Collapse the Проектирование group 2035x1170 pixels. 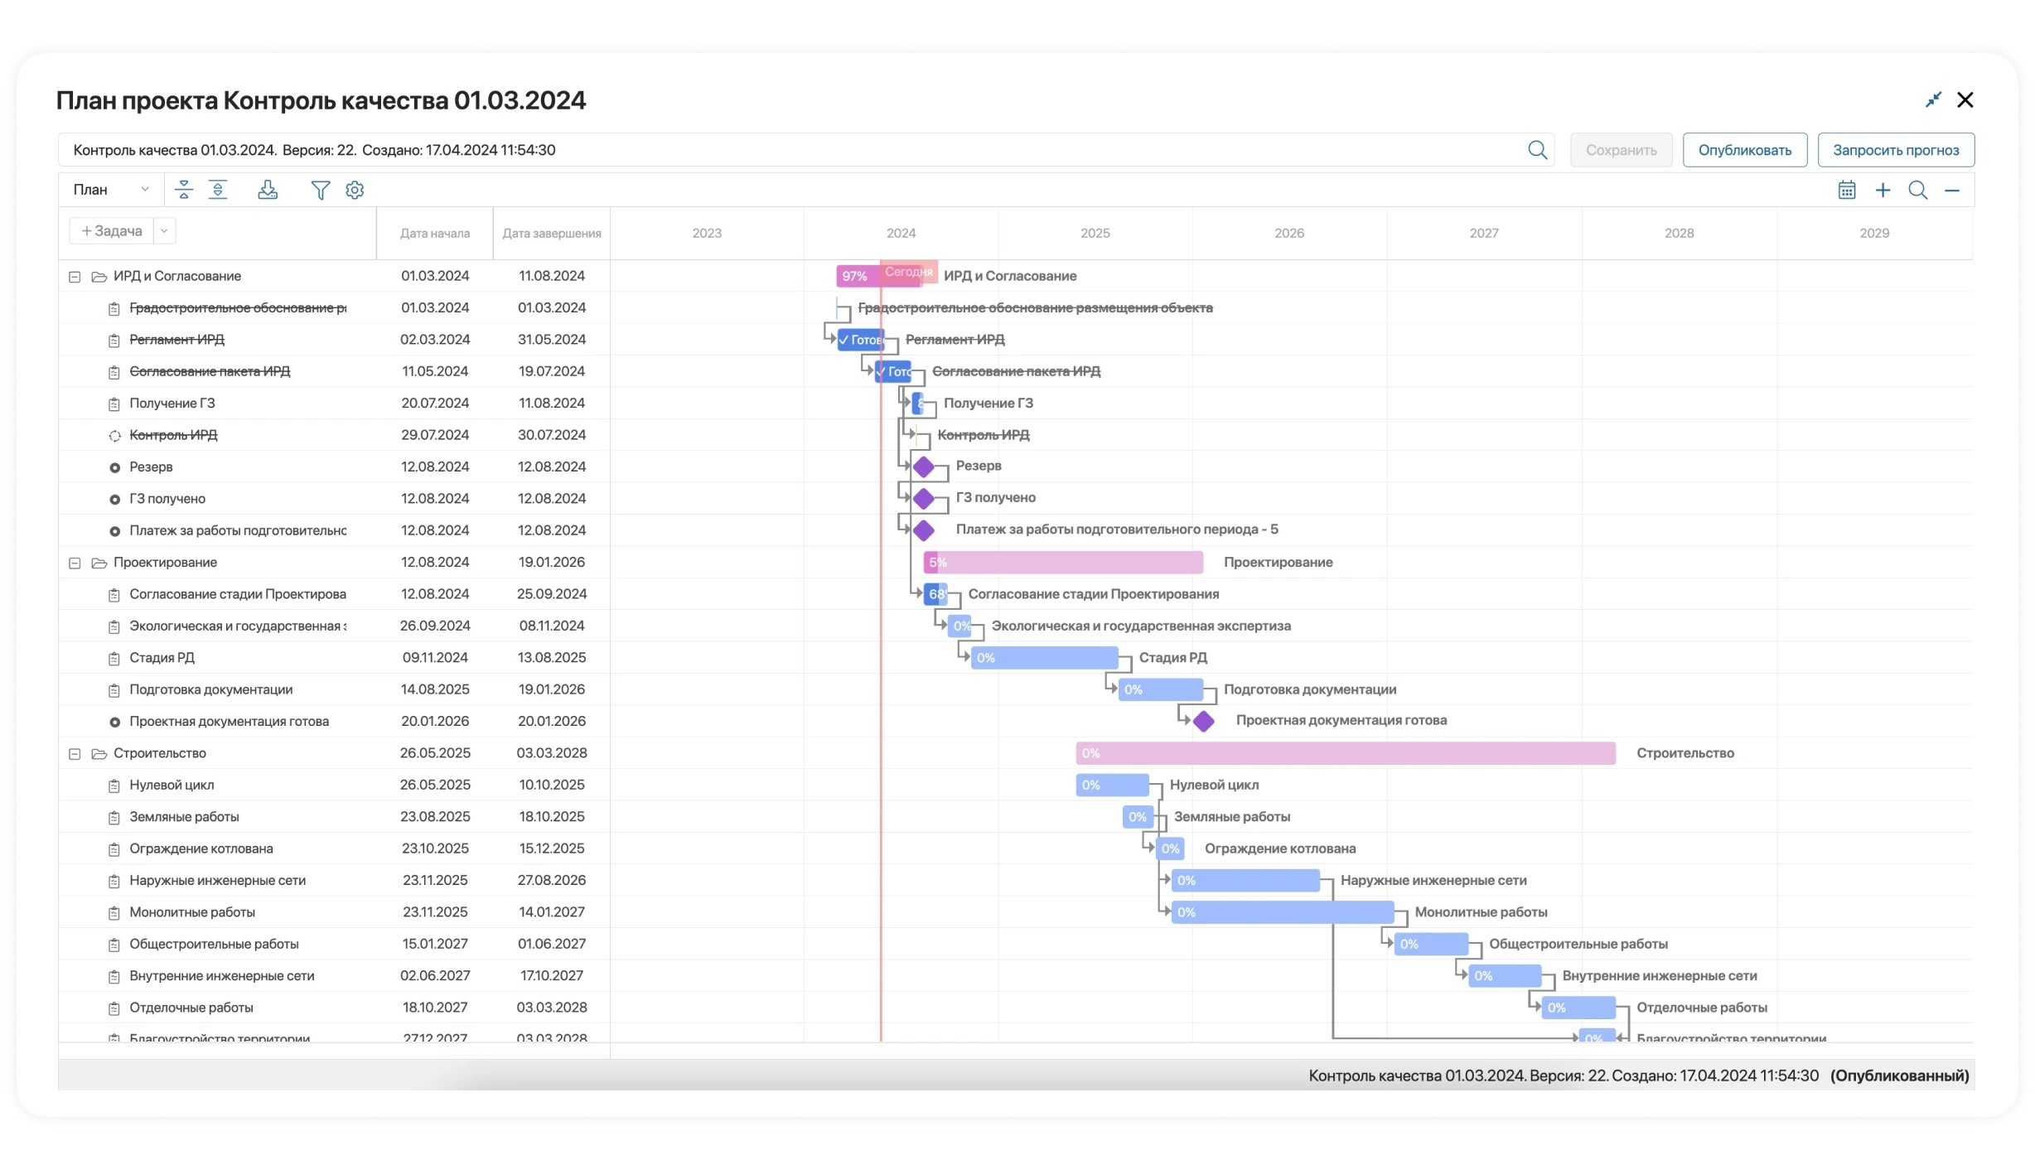(x=75, y=563)
